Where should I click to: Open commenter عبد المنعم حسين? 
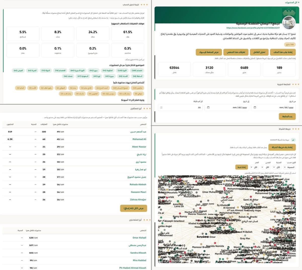click(138, 132)
